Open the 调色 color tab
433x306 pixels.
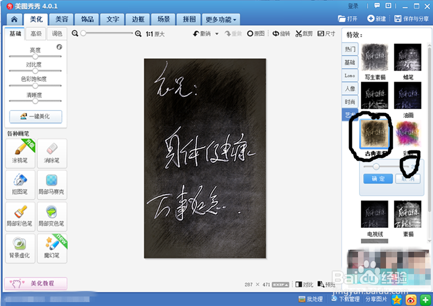[x=57, y=34]
